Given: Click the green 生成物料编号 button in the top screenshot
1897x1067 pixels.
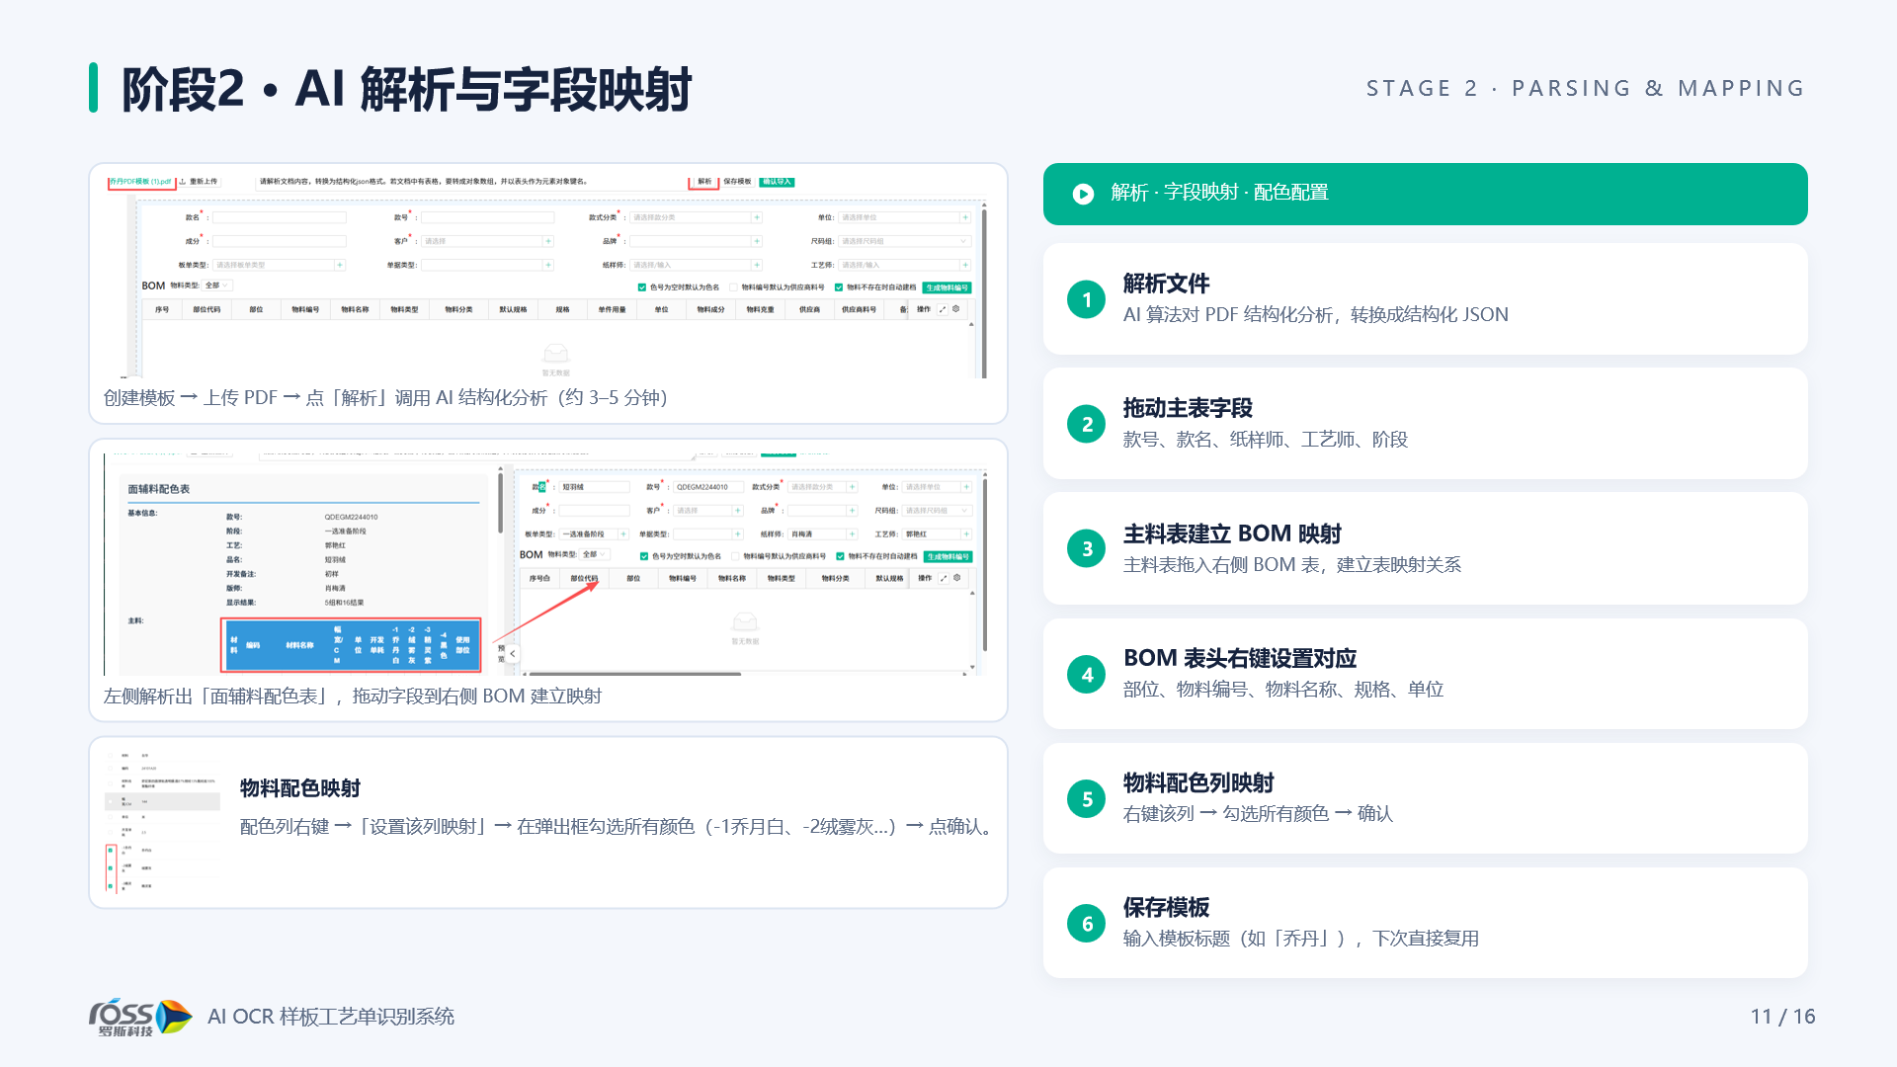Looking at the screenshot, I should (948, 287).
